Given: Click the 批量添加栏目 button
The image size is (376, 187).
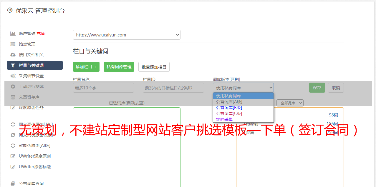Looking at the screenshot, I should (154, 67).
